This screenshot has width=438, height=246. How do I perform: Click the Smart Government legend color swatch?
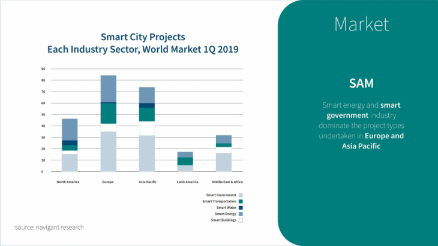point(241,195)
